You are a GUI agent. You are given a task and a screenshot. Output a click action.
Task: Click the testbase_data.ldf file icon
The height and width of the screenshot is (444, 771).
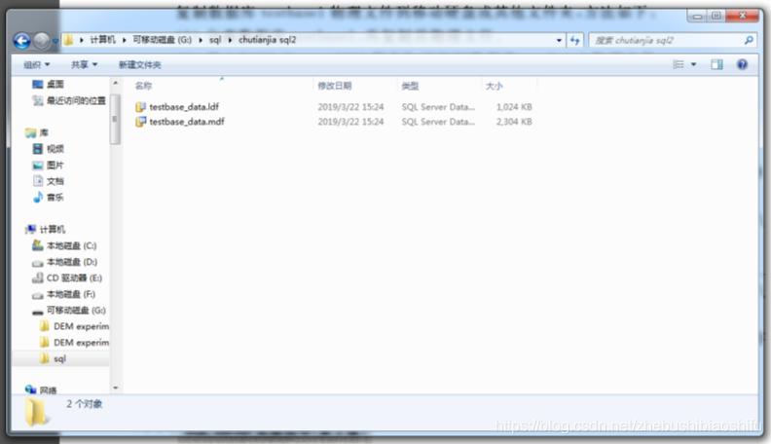pyautogui.click(x=140, y=107)
